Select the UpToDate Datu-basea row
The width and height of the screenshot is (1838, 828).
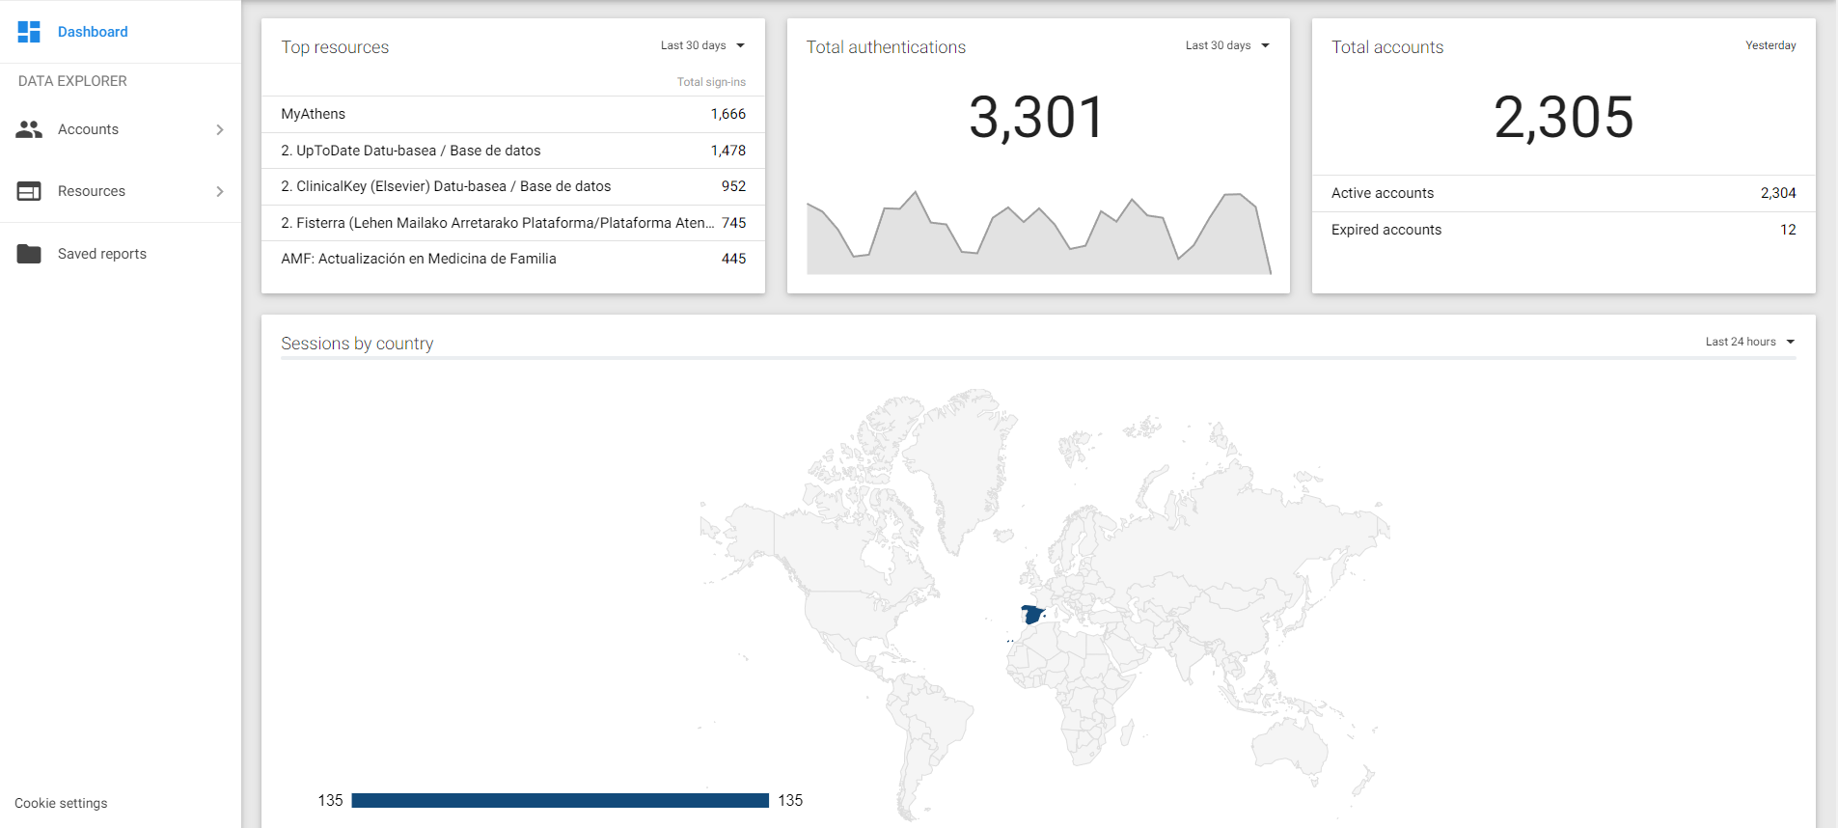[x=513, y=151]
